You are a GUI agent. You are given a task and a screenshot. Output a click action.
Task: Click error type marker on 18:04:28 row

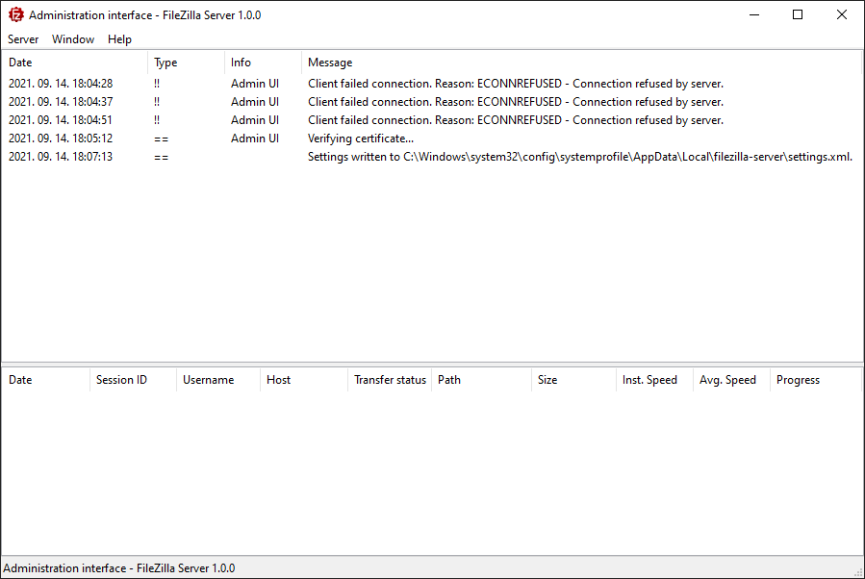click(x=157, y=84)
